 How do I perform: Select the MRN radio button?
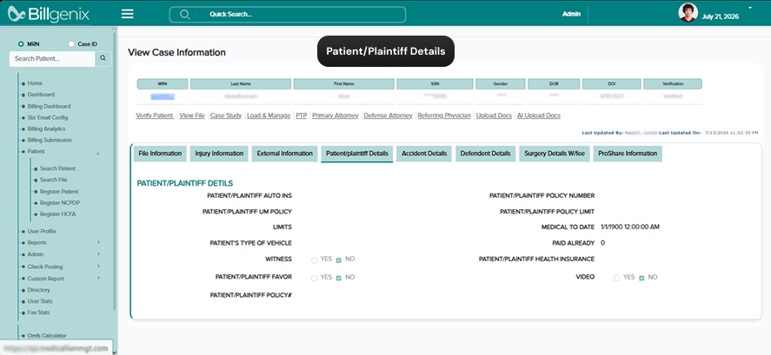point(21,43)
